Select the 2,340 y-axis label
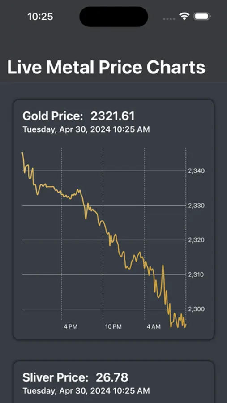 (197, 171)
